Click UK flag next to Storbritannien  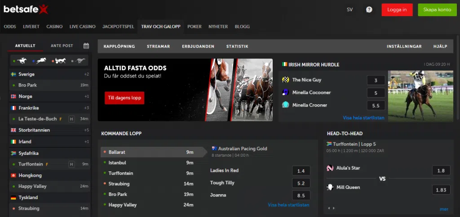pos(13,130)
